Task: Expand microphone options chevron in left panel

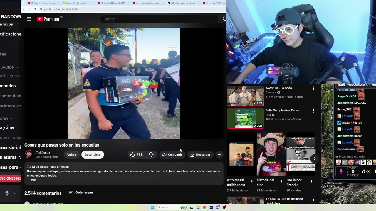Action: (x=14, y=193)
